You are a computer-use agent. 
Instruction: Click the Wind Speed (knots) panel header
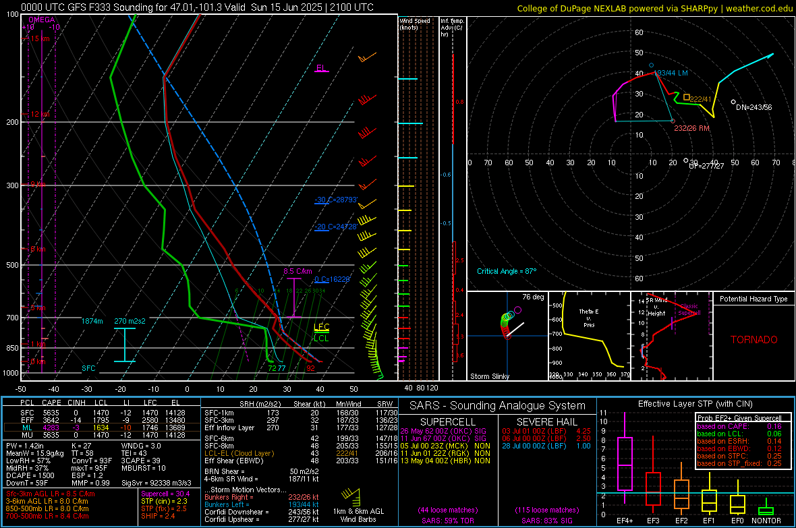coord(414,24)
